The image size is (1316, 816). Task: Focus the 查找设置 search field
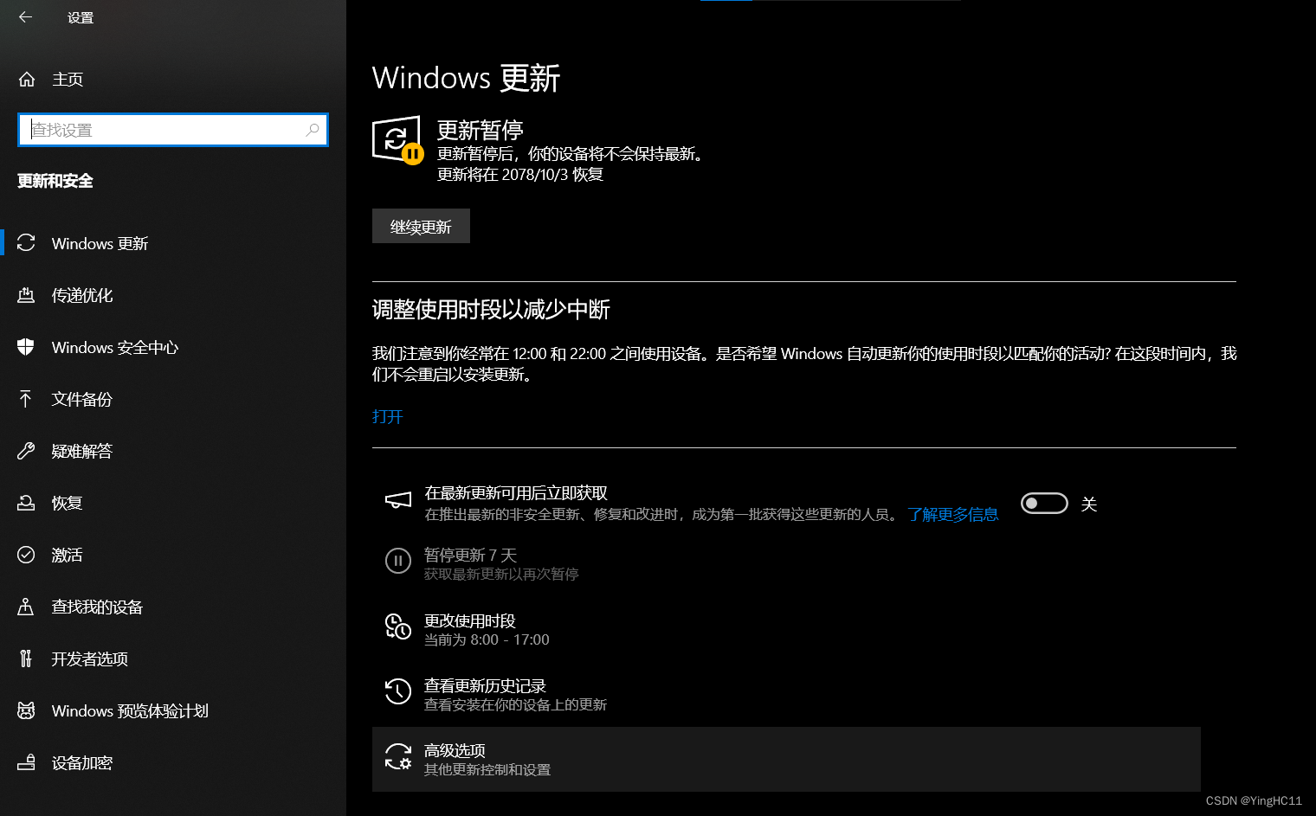pos(173,130)
